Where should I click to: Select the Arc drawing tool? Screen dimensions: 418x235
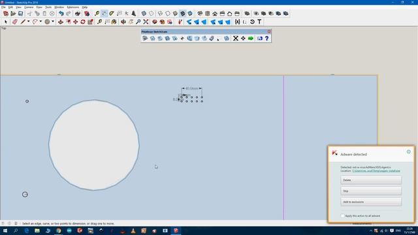coord(35,22)
